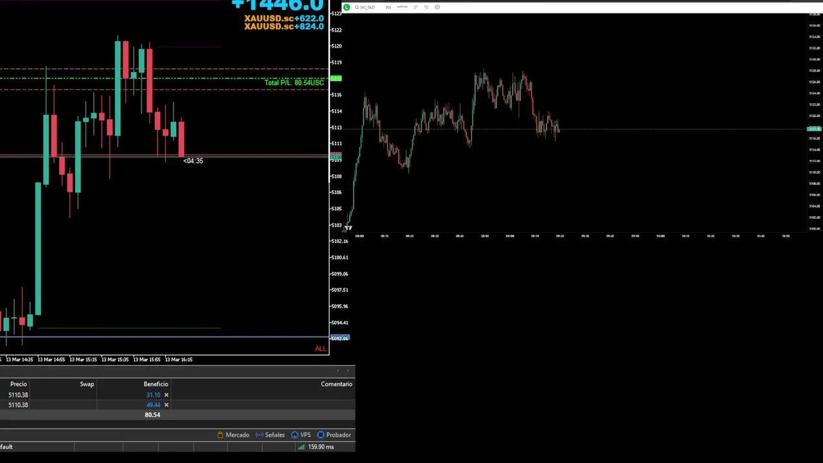Click the shopping bag icon beside Mercado
The image size is (823, 463).
pyautogui.click(x=220, y=435)
